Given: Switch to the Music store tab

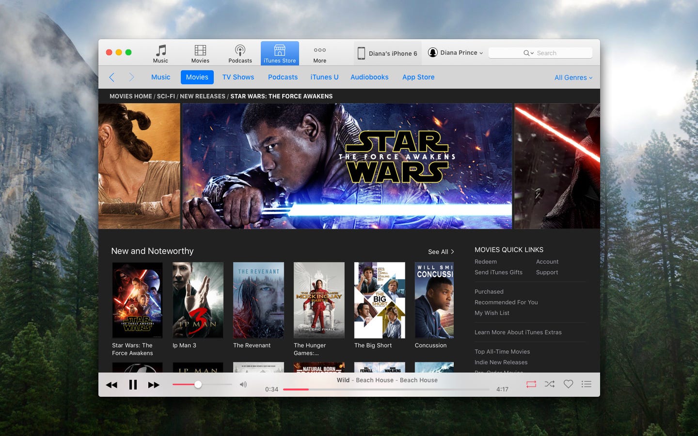Looking at the screenshot, I should pos(160,77).
